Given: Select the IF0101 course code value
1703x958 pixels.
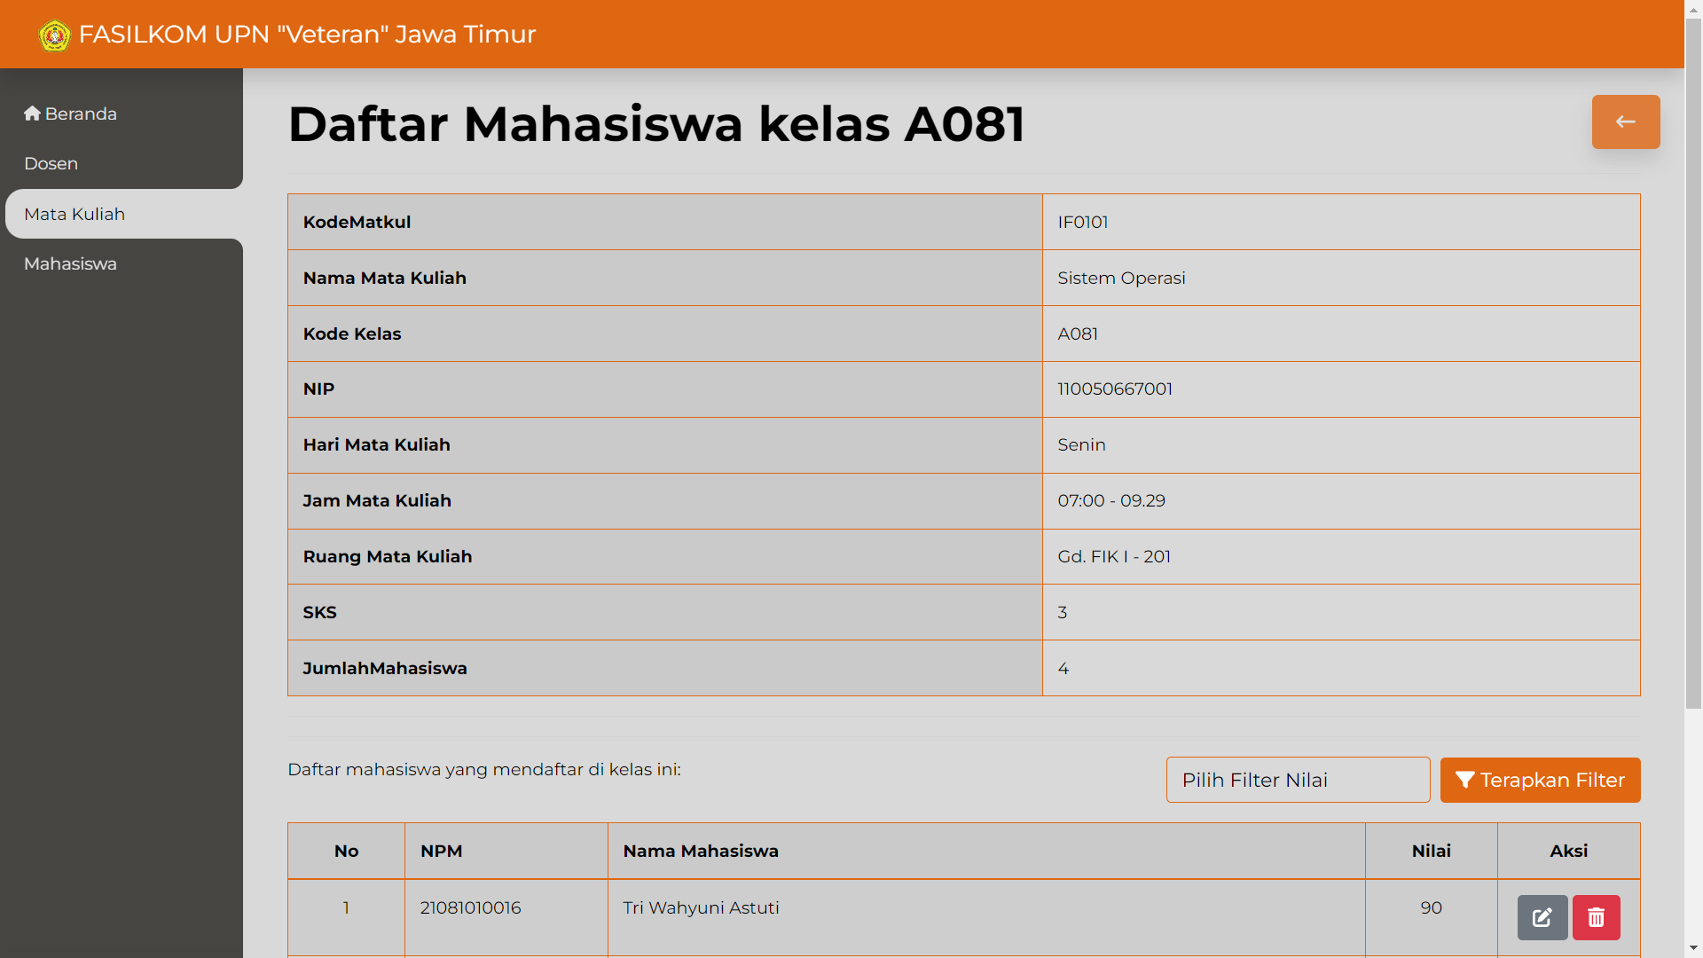Looking at the screenshot, I should (1083, 222).
